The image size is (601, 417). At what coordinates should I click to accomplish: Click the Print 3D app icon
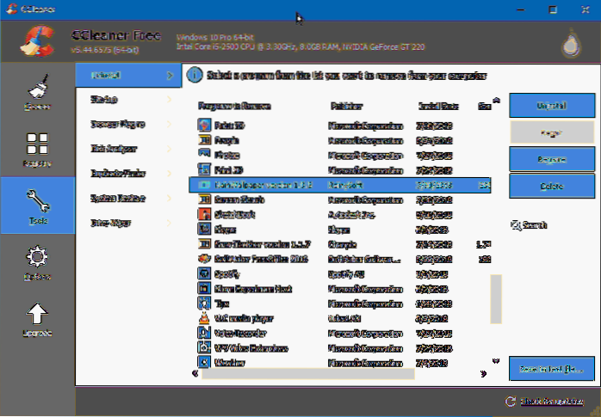point(204,169)
